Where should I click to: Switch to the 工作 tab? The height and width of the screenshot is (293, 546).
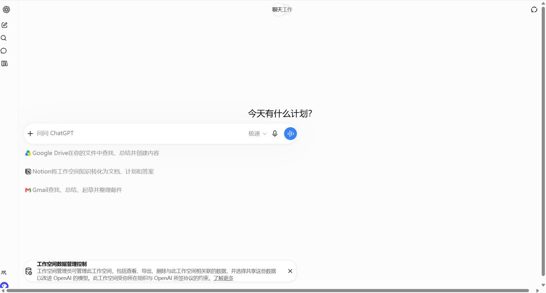pos(288,10)
